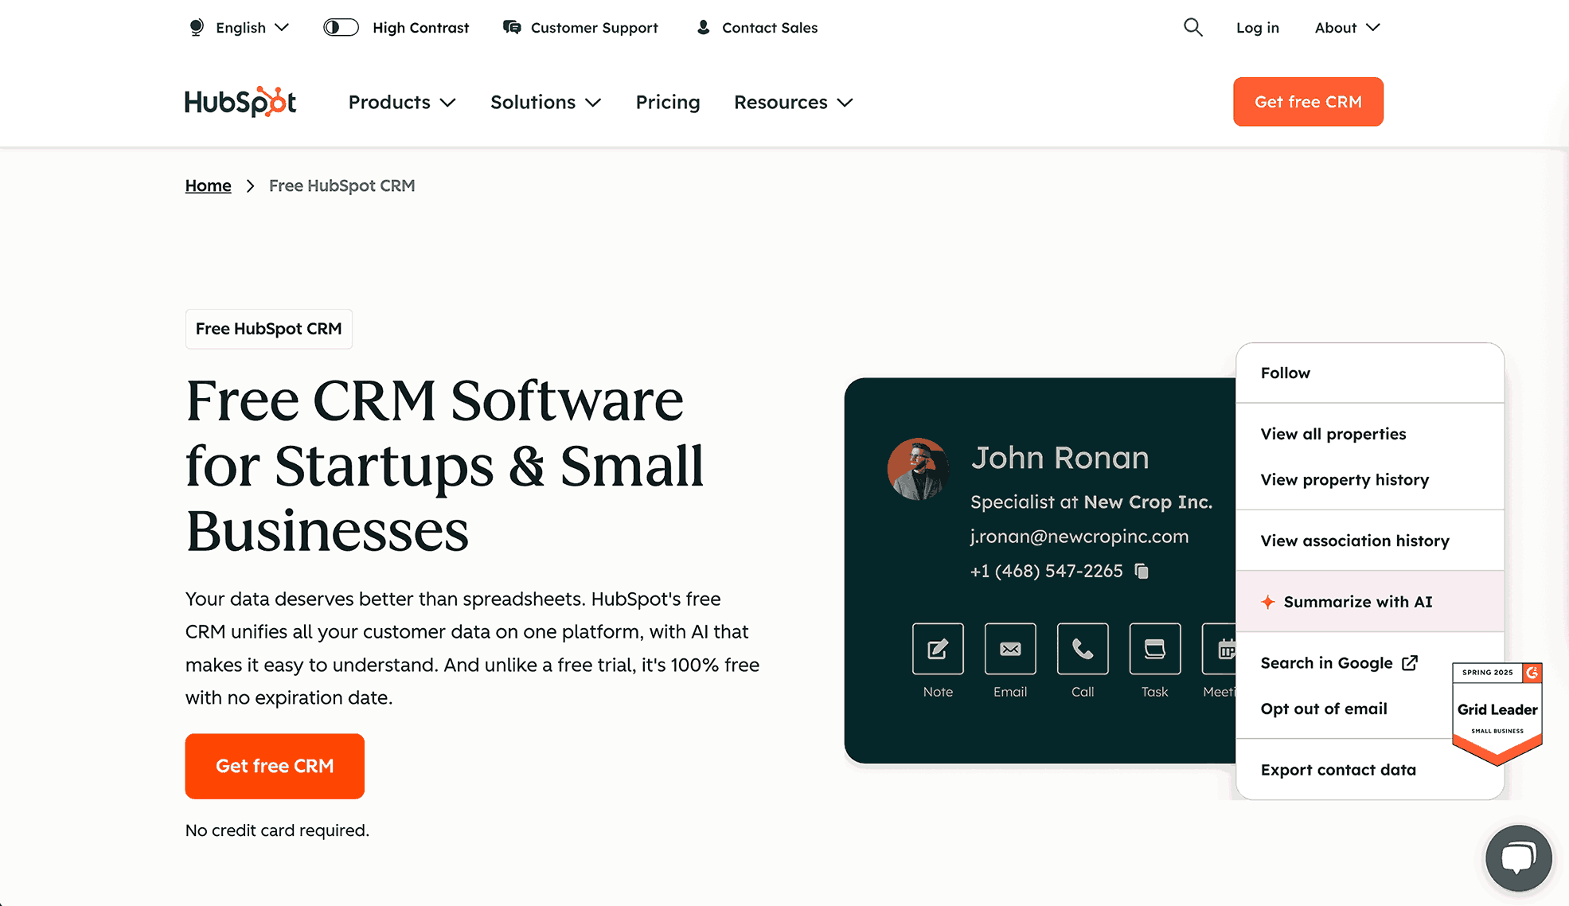Click John Ronan's profile photo

click(919, 469)
